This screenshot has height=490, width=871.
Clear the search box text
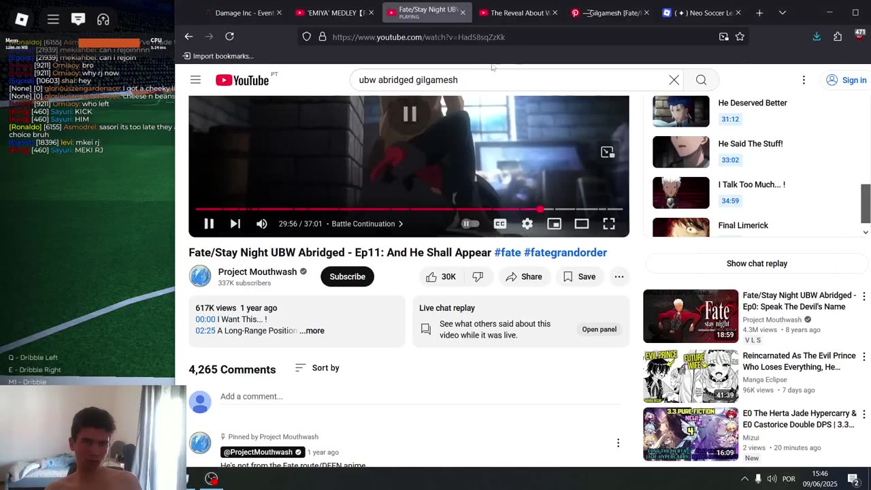[674, 80]
